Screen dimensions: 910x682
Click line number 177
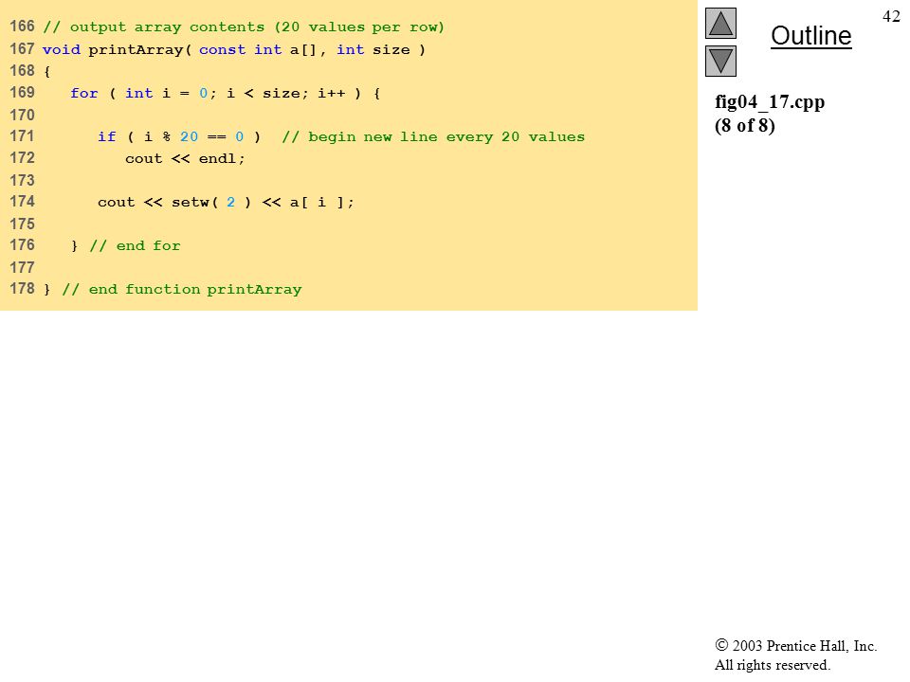click(22, 267)
